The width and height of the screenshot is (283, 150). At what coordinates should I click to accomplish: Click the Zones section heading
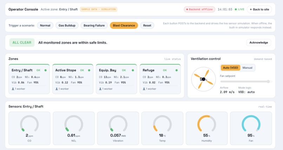(13, 59)
